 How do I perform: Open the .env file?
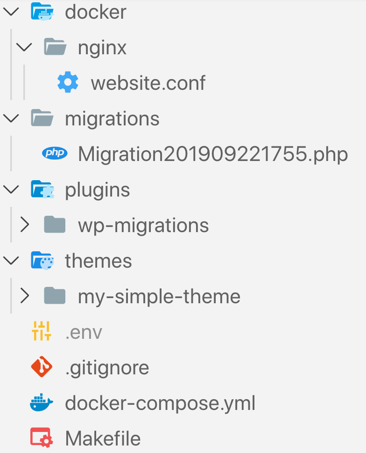point(84,332)
